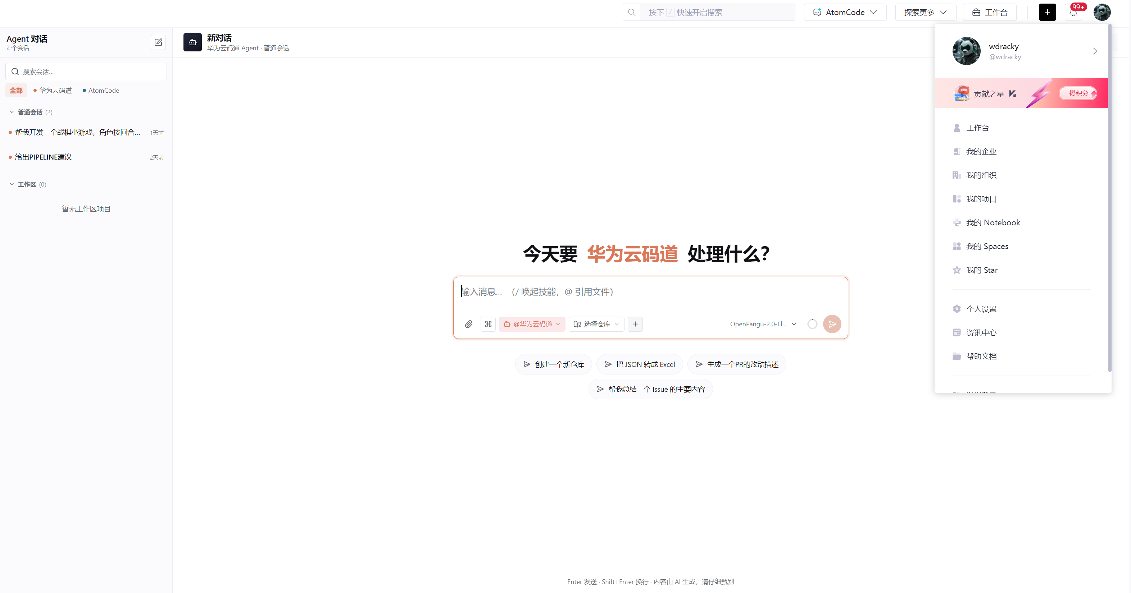The image size is (1131, 593).
Task: Click the command skill icon
Action: 488,324
